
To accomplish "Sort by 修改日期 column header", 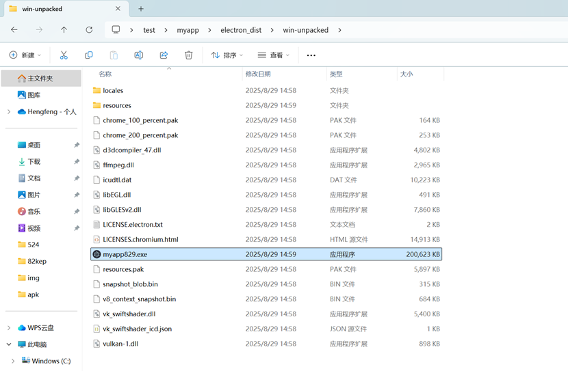I will coord(258,74).
